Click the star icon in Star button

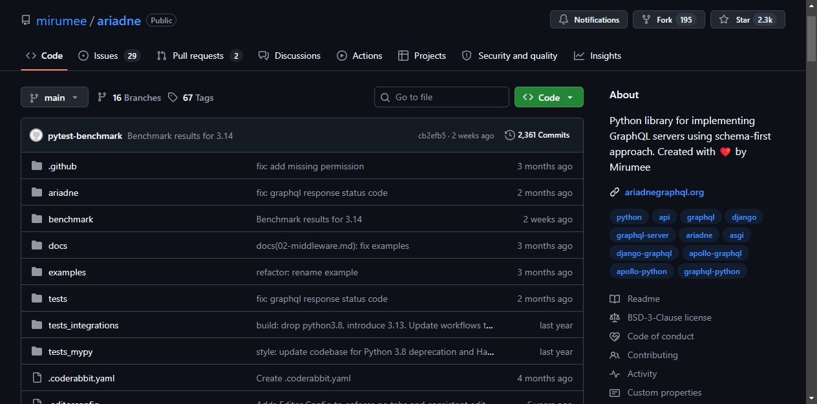[x=724, y=20]
